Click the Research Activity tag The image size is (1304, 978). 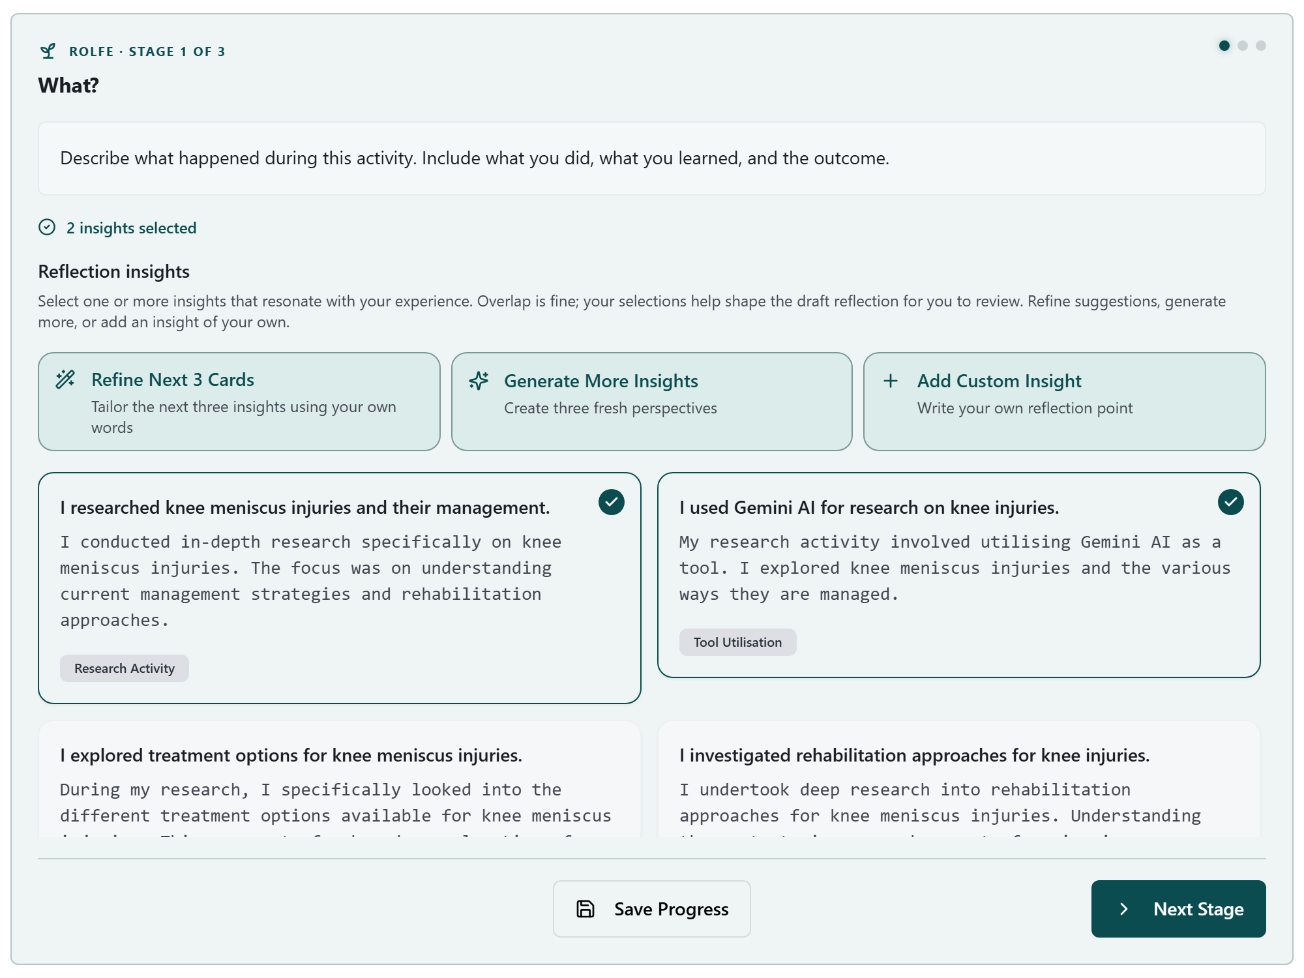tap(125, 668)
